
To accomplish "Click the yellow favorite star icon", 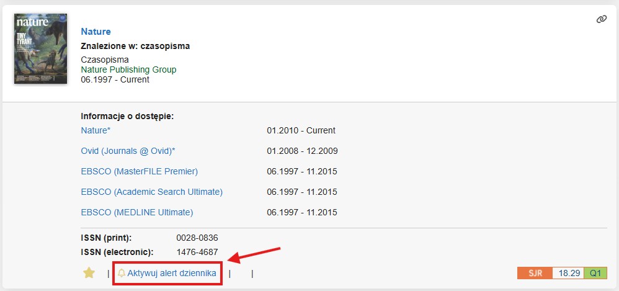I will 89,273.
